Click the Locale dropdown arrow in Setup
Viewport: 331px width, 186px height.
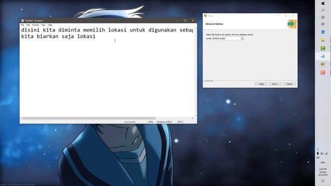pyautogui.click(x=242, y=38)
